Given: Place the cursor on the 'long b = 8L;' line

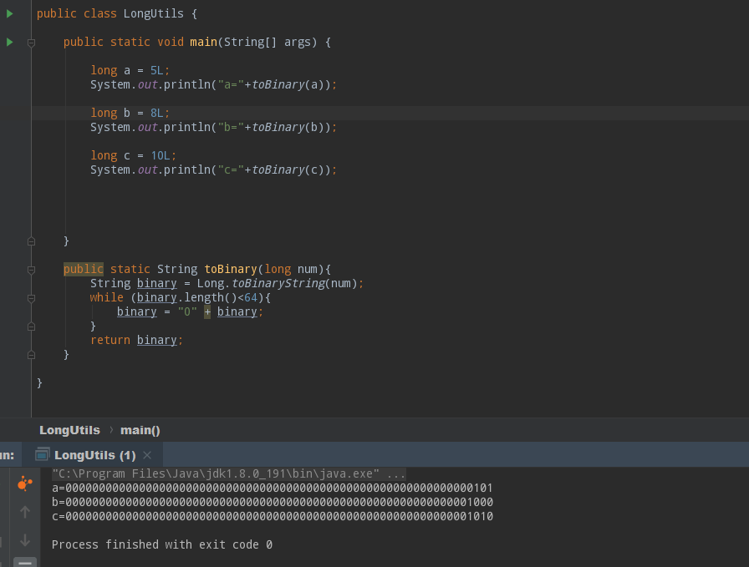Looking at the screenshot, I should pyautogui.click(x=130, y=113).
